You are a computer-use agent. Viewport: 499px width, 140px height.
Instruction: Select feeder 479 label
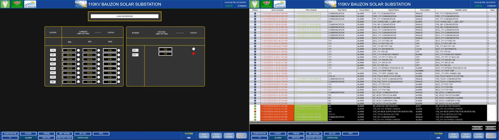point(53,77)
